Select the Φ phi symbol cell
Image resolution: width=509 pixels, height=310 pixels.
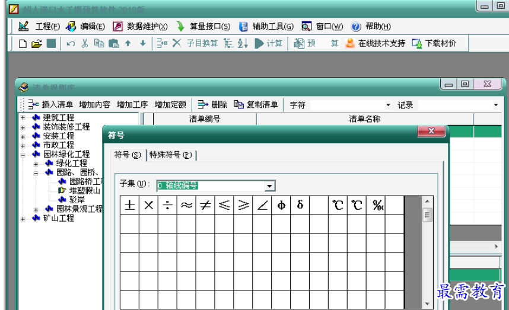point(281,205)
